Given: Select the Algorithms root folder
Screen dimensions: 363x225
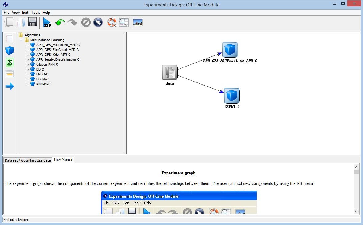Looking at the screenshot, I should (32, 35).
